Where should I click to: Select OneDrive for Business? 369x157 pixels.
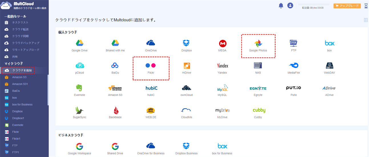(151, 149)
